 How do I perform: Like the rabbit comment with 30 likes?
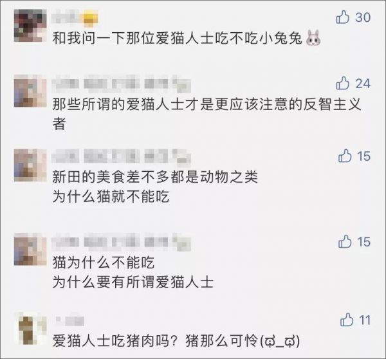(x=342, y=17)
